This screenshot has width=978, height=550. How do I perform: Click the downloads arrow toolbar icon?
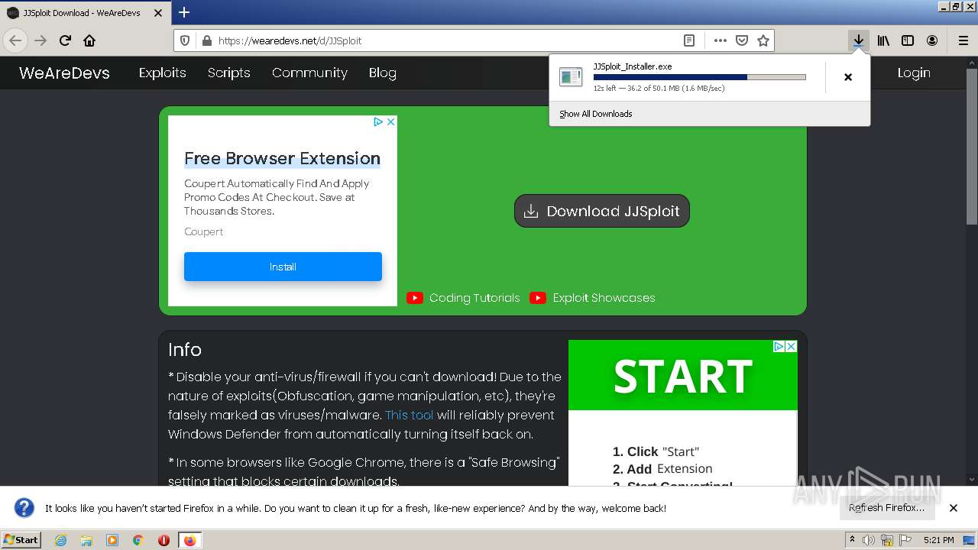click(859, 40)
